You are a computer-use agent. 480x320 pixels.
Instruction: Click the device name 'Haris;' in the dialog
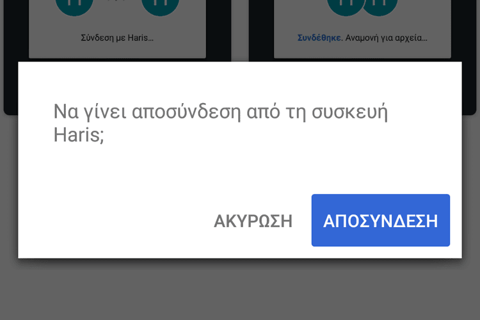[79, 135]
